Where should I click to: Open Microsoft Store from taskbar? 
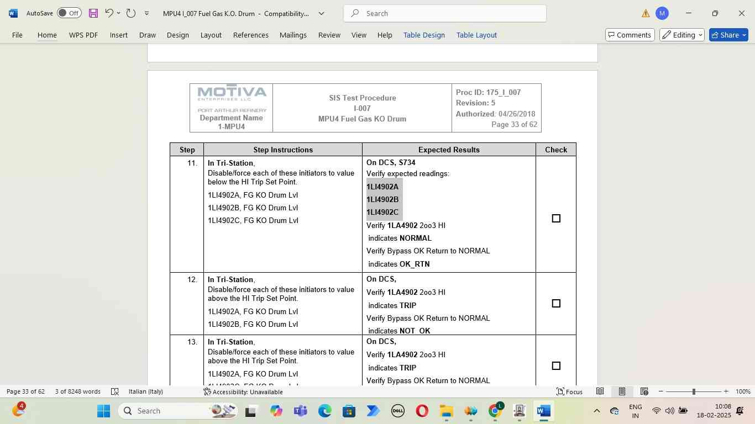point(349,411)
